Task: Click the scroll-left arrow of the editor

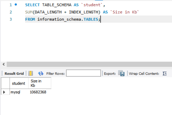Action: 4,64
